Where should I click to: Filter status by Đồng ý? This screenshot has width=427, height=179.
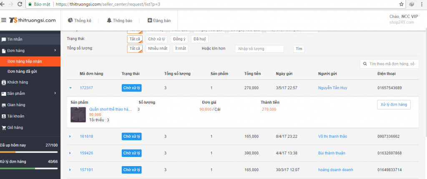[179, 39]
